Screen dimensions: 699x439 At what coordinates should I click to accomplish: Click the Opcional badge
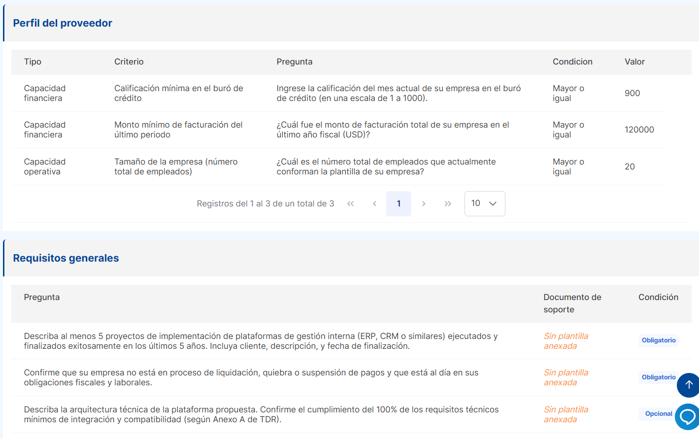[x=658, y=414]
